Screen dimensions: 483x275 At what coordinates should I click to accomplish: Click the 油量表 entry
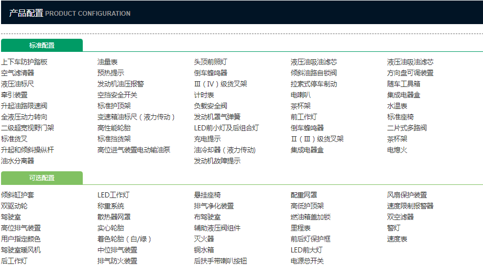click(107, 62)
